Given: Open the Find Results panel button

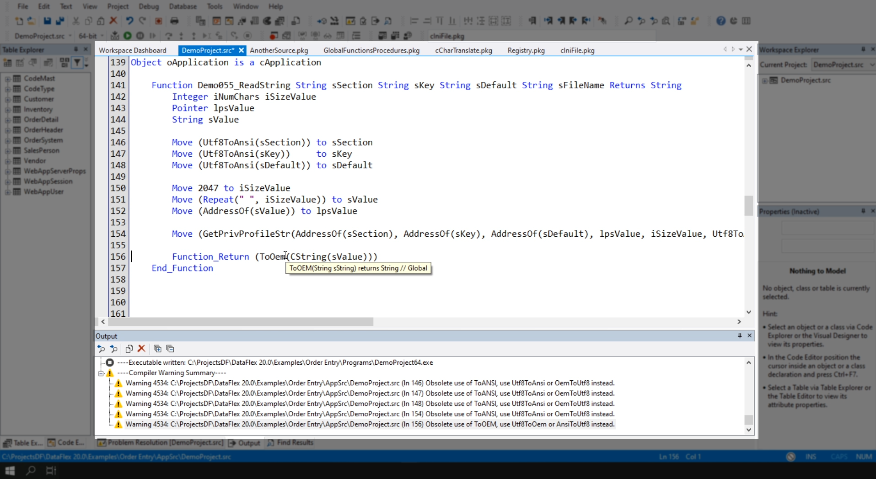Looking at the screenshot, I should (290, 442).
